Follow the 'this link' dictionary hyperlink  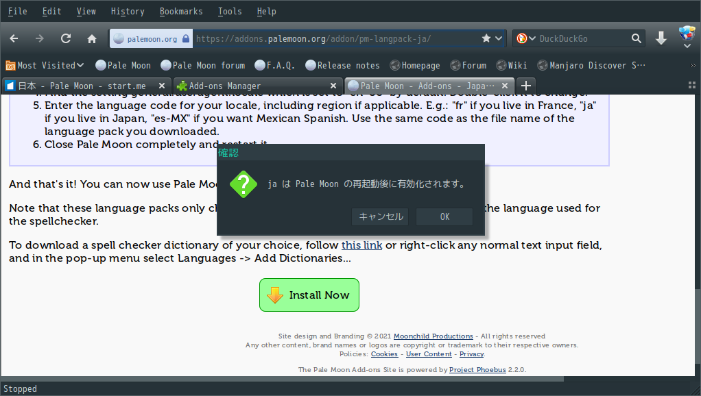pyautogui.click(x=361, y=245)
